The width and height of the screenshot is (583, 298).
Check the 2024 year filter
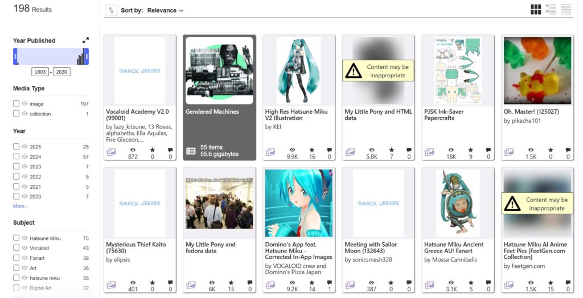16,156
